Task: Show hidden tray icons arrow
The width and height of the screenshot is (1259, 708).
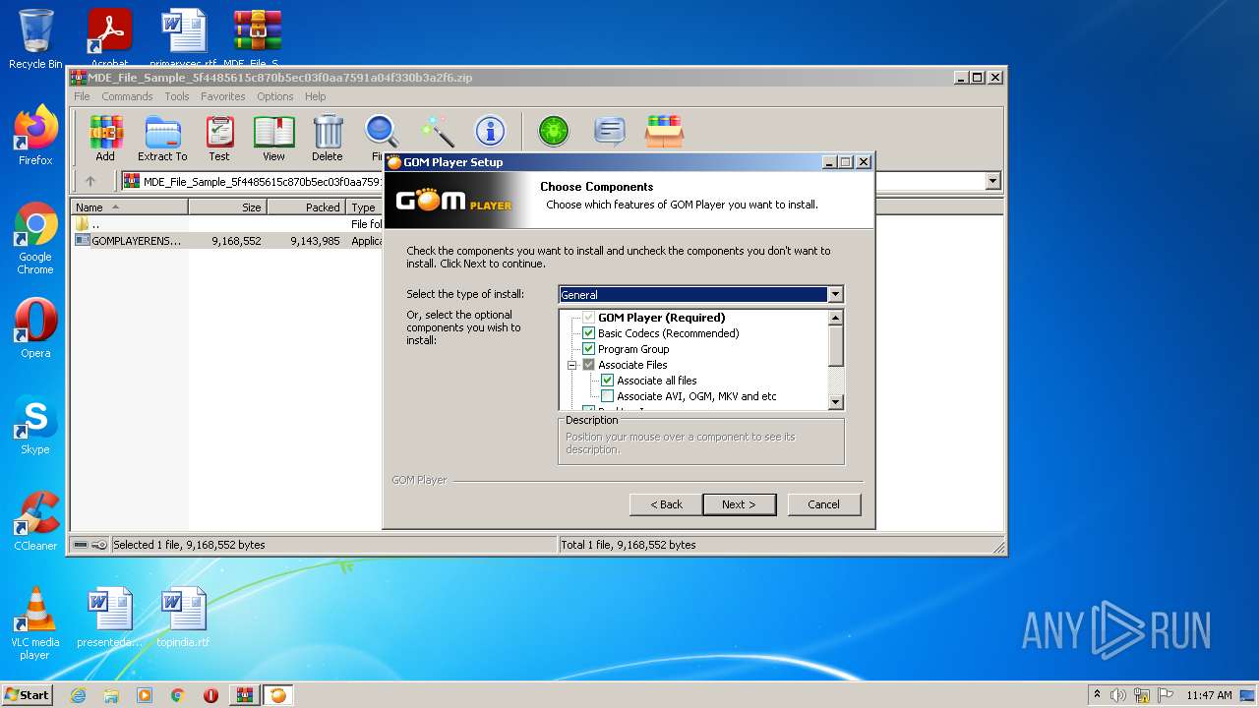Action: pos(1097,695)
